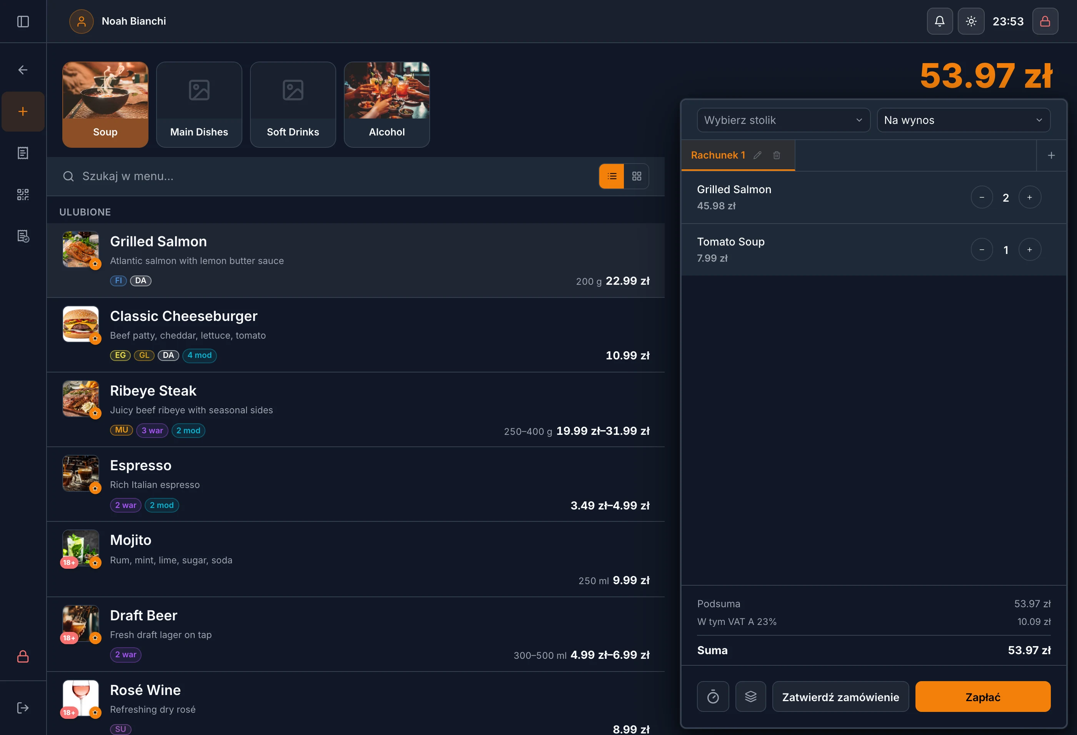Open the notifications bell
1077x735 pixels.
coord(939,21)
